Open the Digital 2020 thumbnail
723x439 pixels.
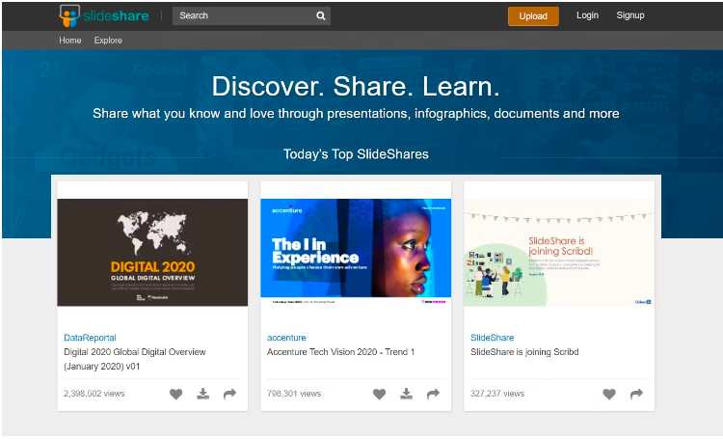(152, 253)
